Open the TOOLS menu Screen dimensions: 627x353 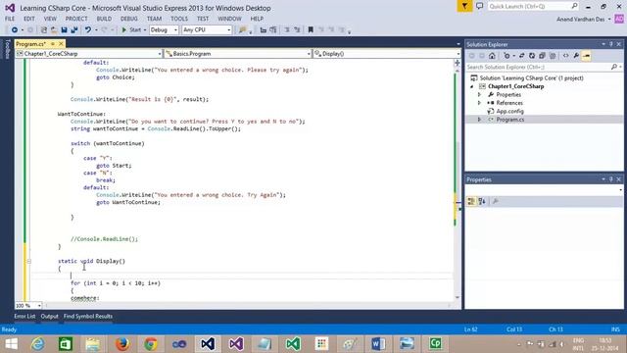[178, 19]
